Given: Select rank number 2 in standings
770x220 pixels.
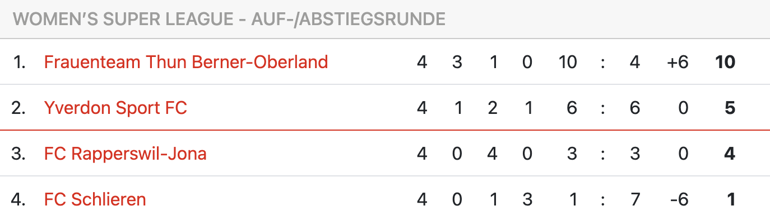Looking at the screenshot, I should (x=19, y=107).
